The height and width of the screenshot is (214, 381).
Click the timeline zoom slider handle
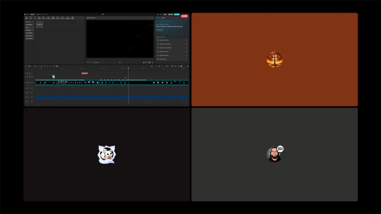click(x=182, y=66)
